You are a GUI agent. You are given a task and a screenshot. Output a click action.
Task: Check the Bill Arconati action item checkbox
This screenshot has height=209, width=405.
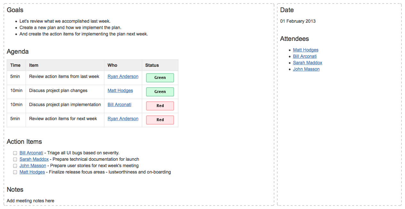(15, 153)
